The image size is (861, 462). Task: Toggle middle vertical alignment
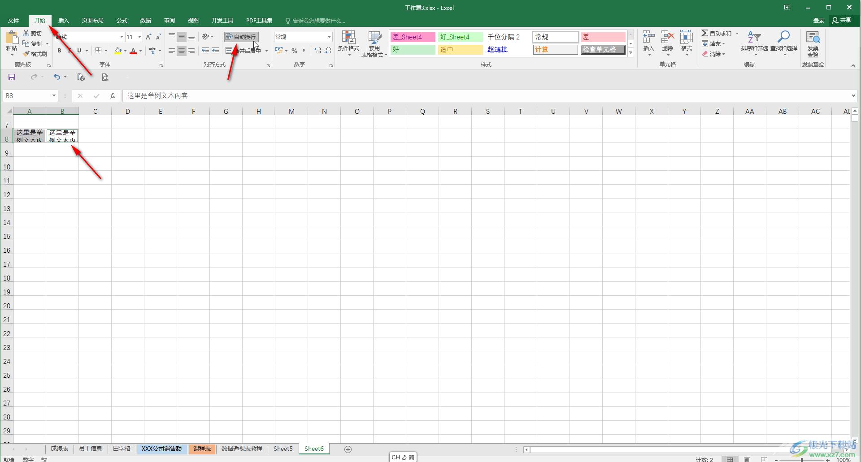[182, 37]
